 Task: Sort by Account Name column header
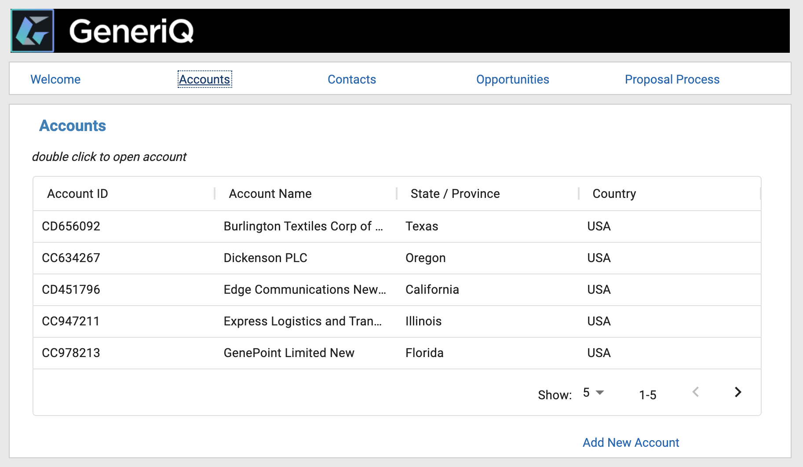(x=270, y=193)
